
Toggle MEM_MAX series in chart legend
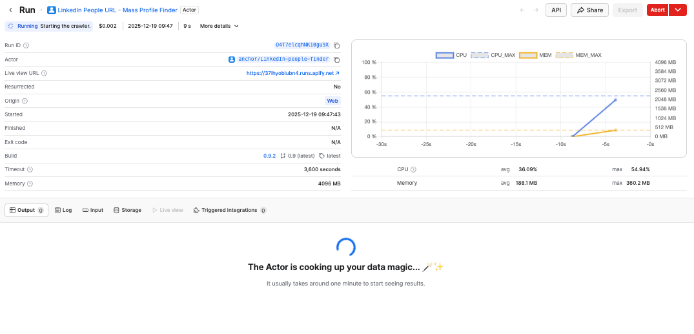[x=578, y=56]
